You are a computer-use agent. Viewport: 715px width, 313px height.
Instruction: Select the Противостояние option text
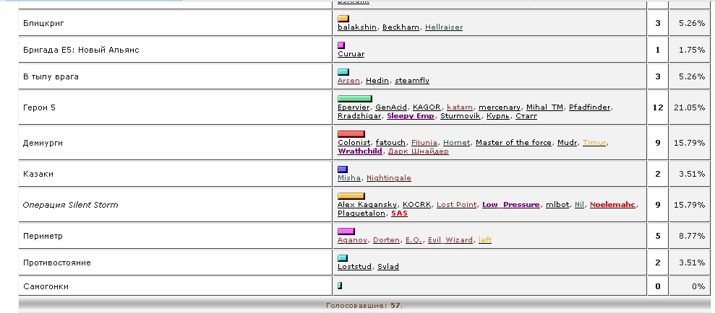pos(57,263)
